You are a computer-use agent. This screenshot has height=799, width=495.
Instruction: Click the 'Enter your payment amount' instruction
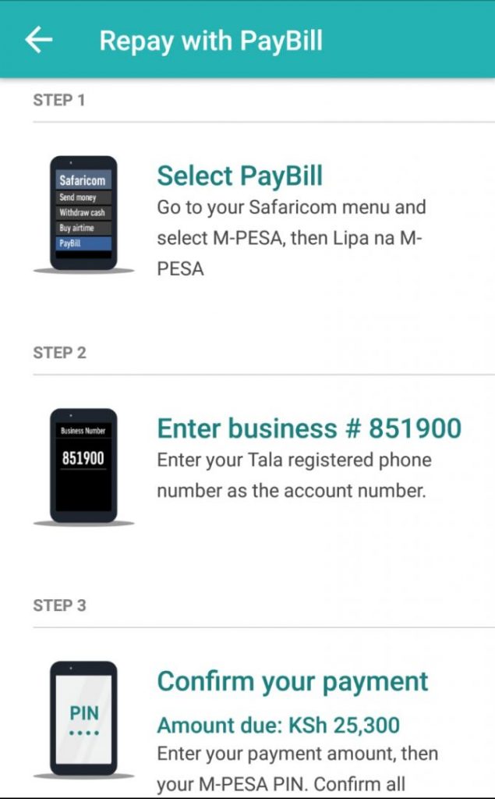(x=297, y=769)
